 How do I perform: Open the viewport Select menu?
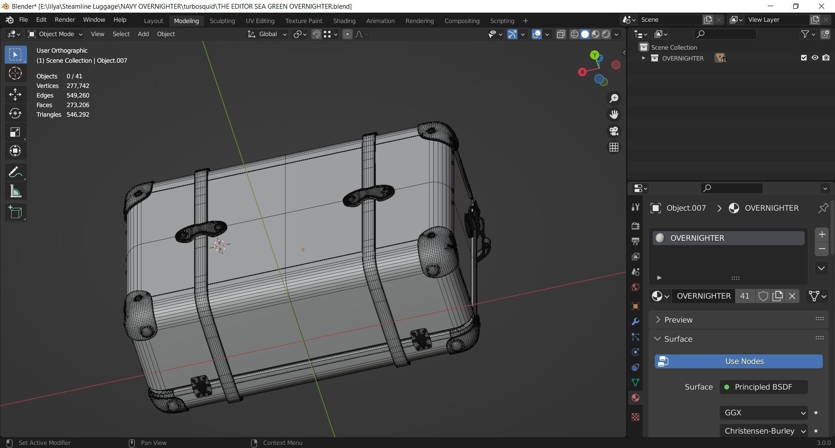pyautogui.click(x=121, y=34)
